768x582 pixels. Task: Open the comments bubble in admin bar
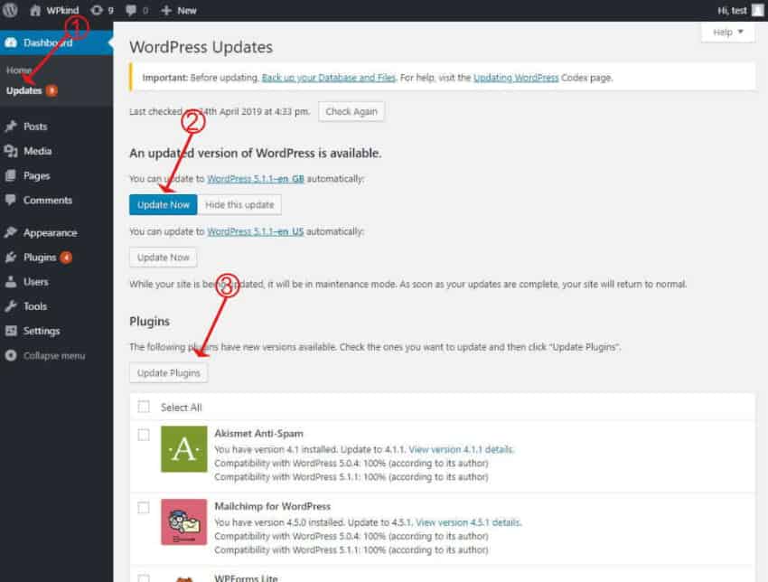[x=131, y=10]
